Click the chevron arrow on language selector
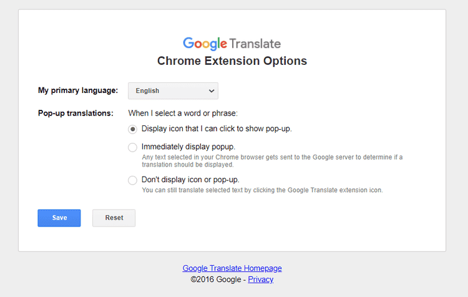This screenshot has height=297, width=468. click(212, 90)
